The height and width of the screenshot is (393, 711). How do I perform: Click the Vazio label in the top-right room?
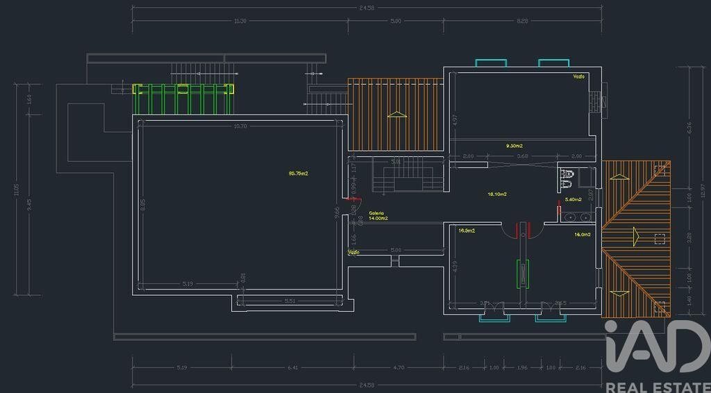pyautogui.click(x=578, y=76)
